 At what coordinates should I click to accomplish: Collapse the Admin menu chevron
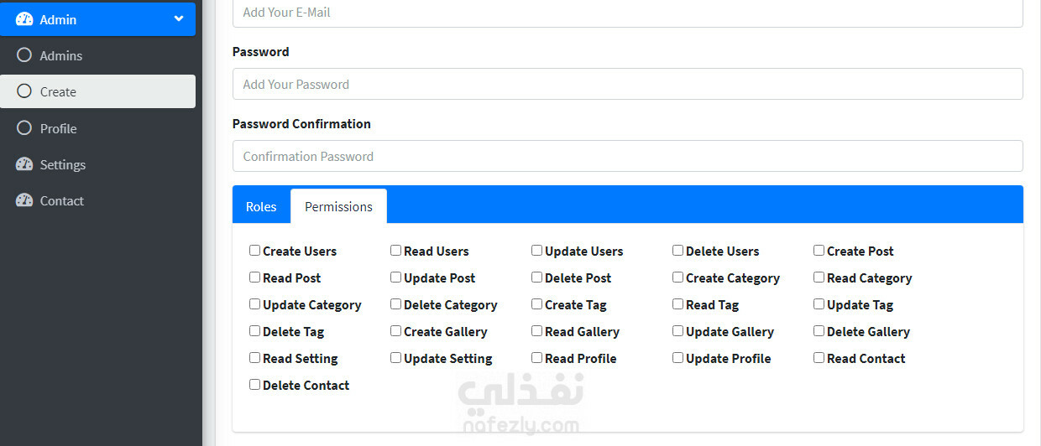point(179,18)
